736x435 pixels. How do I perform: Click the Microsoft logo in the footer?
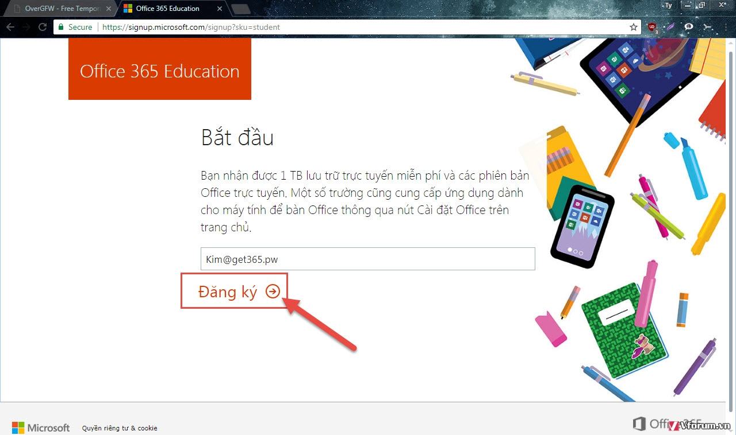point(41,428)
